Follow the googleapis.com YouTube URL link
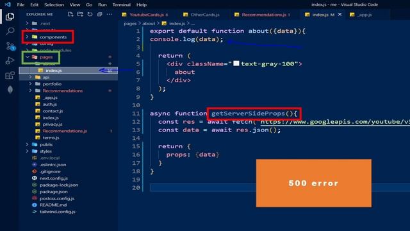 click(x=335, y=122)
